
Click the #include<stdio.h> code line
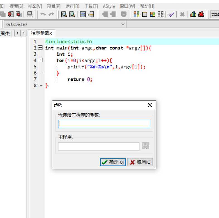pyautogui.click(x=69, y=42)
